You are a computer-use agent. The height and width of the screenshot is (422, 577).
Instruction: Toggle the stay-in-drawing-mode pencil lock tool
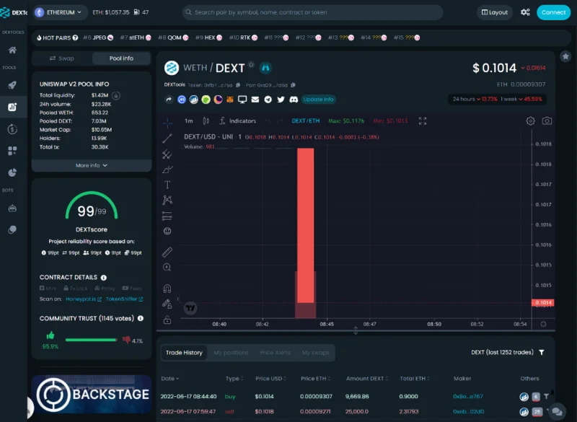click(167, 304)
